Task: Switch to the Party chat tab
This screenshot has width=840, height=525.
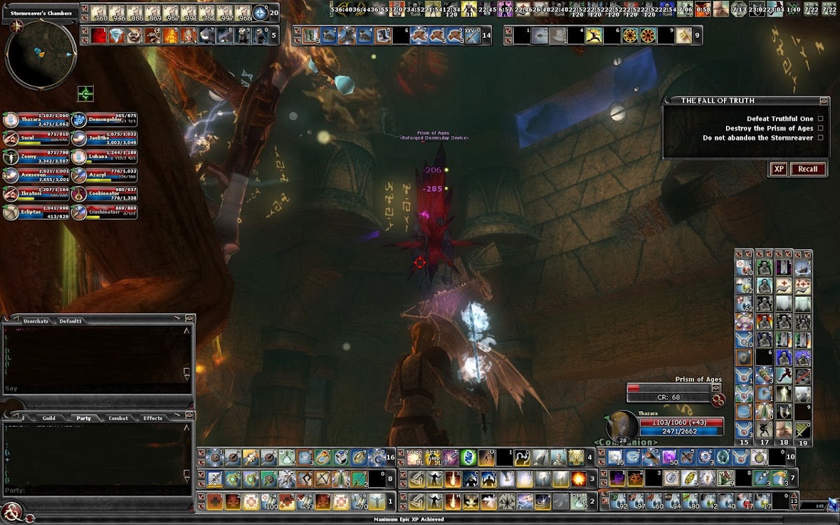Action: pos(83,418)
